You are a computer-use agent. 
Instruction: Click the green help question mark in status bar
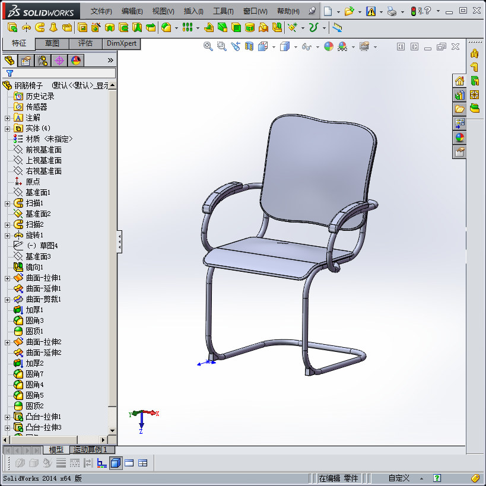click(437, 478)
